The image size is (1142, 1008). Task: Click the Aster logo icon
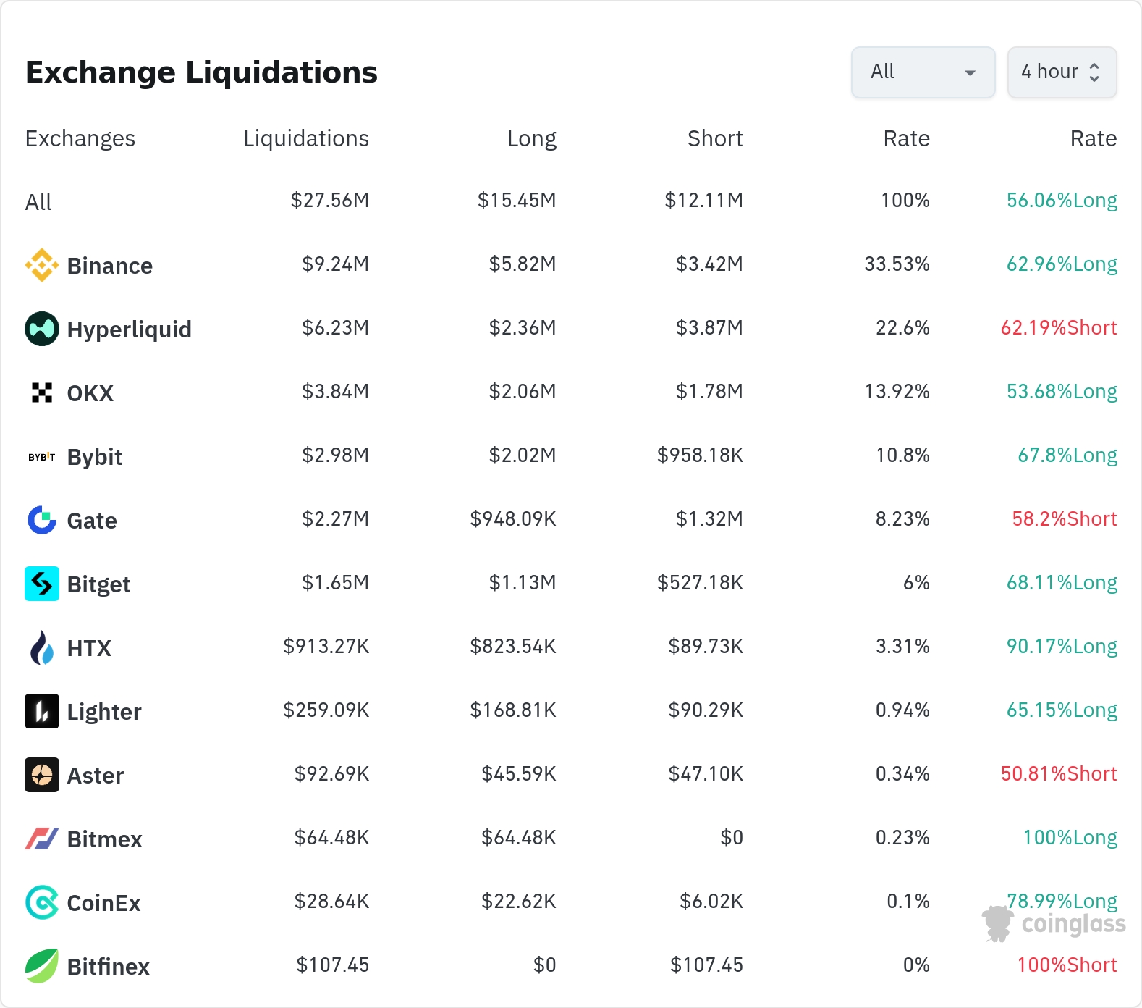pos(42,775)
